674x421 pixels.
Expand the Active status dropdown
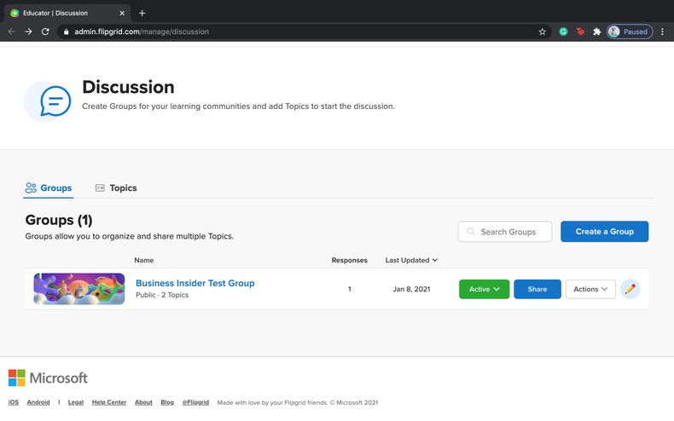tap(484, 289)
